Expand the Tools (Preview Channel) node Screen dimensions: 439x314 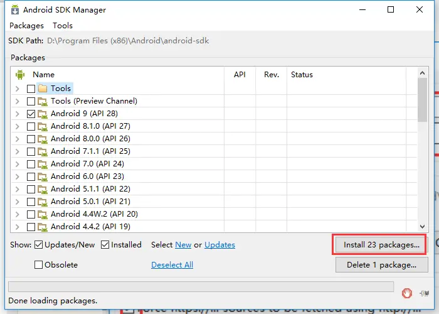pyautogui.click(x=18, y=101)
